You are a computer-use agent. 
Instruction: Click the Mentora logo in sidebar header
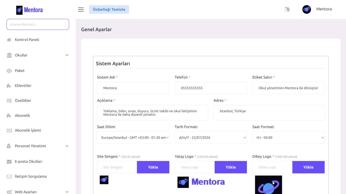[29, 10]
